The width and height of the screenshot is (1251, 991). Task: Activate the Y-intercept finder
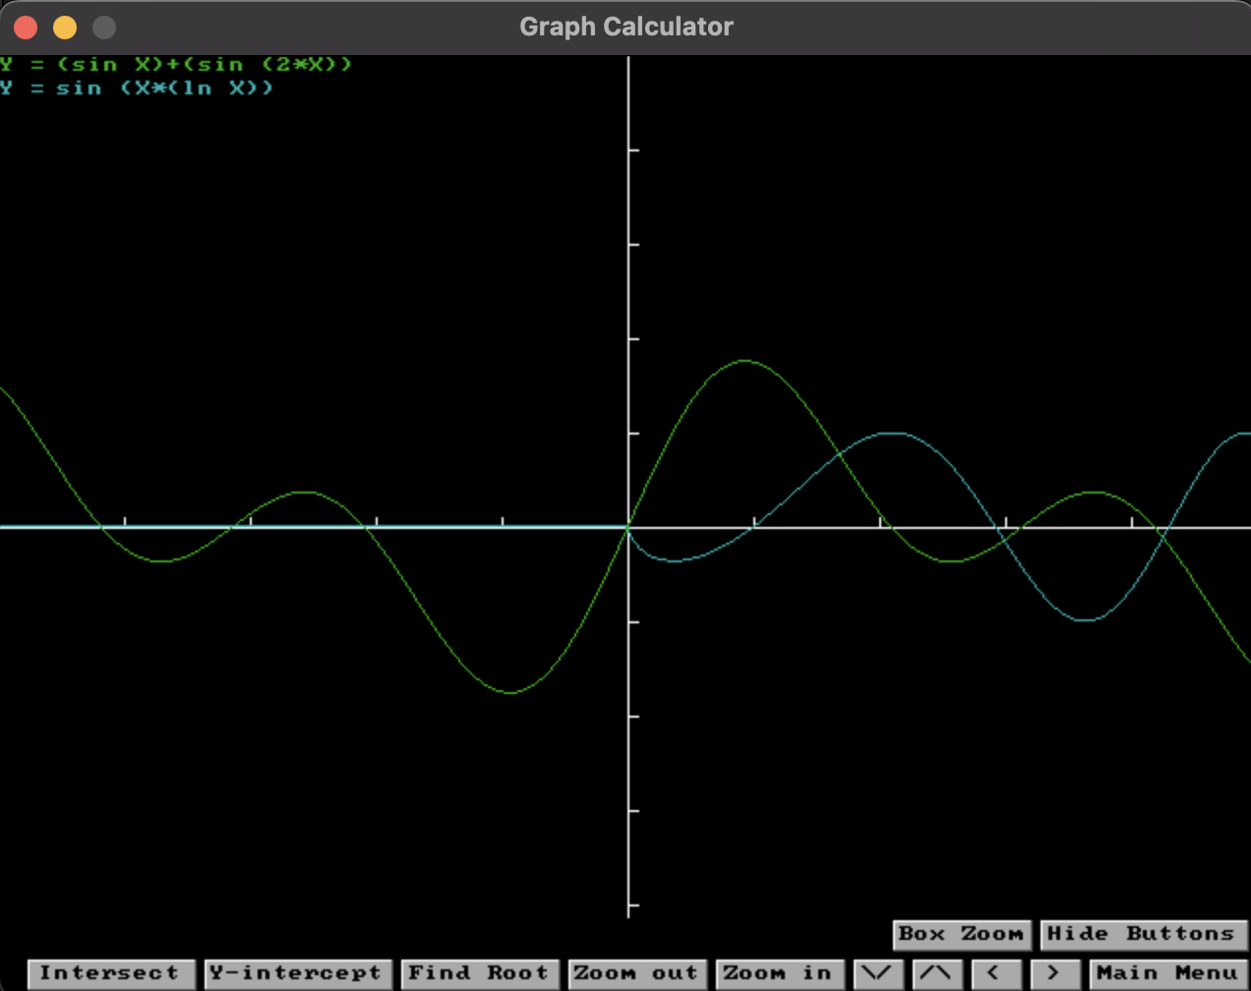click(297, 974)
